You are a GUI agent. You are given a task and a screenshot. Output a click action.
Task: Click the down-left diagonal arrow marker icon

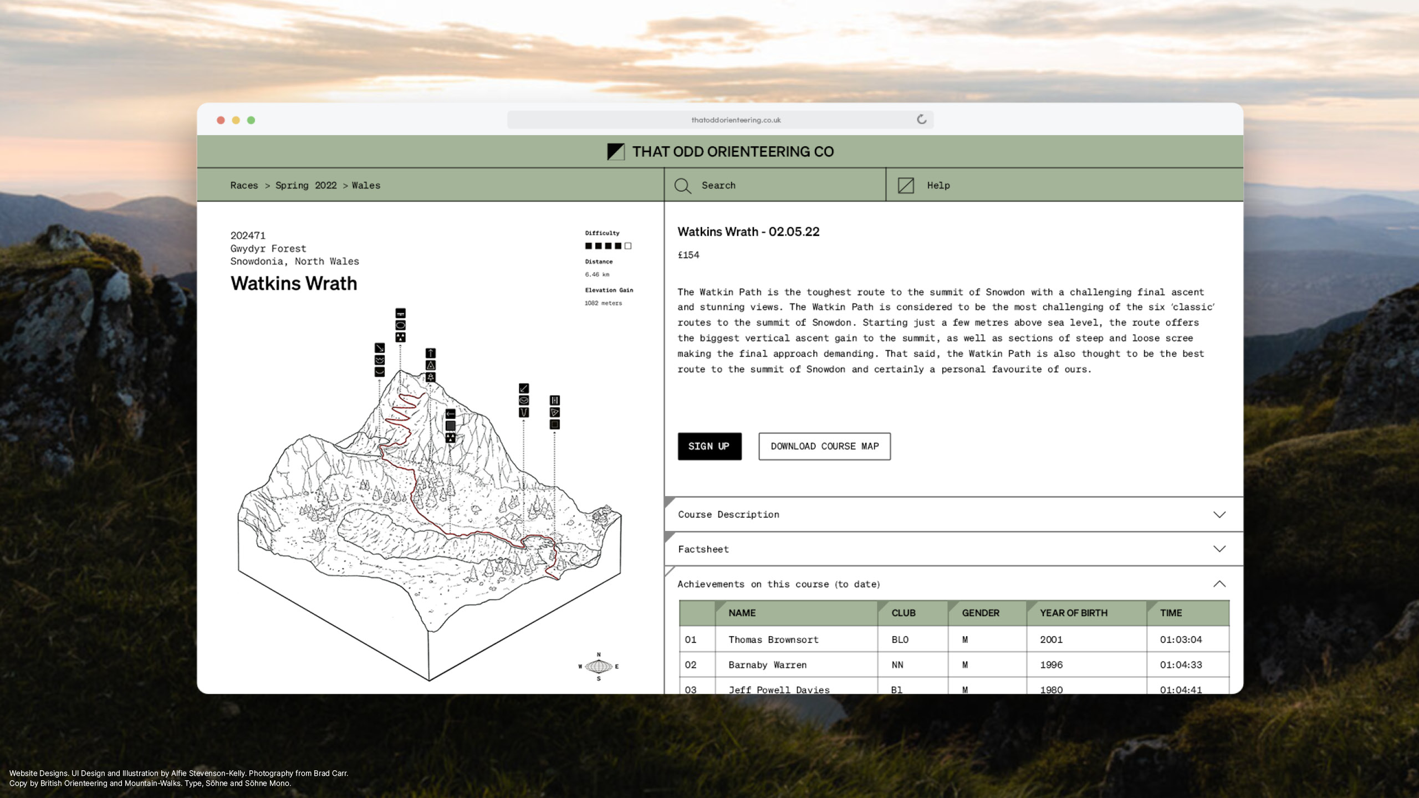click(524, 388)
